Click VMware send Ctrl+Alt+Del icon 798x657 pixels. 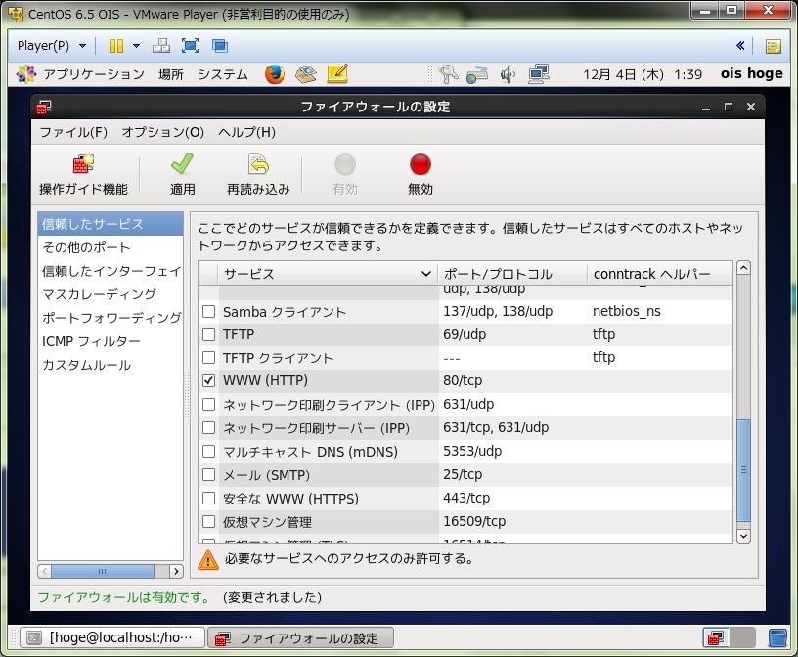click(x=160, y=46)
